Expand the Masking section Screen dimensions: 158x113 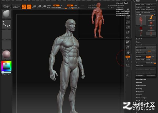coord(139,89)
